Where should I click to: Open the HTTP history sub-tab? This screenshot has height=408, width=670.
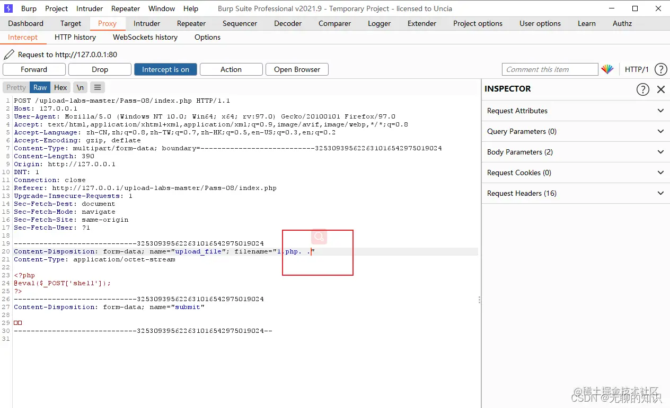click(x=75, y=37)
